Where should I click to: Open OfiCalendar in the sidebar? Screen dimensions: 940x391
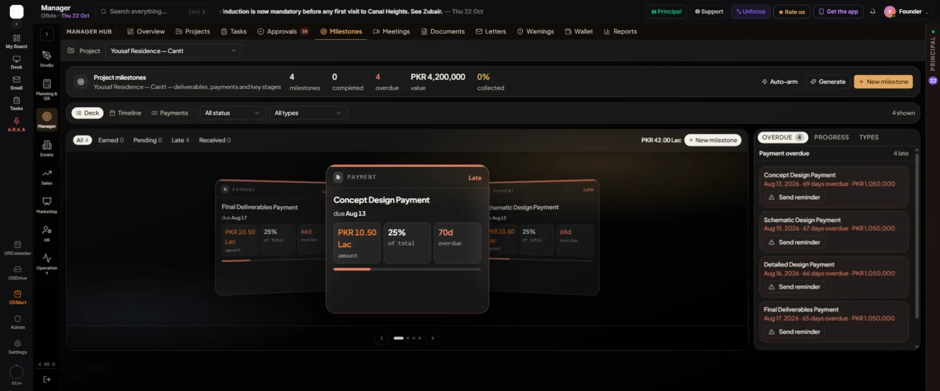click(x=18, y=248)
